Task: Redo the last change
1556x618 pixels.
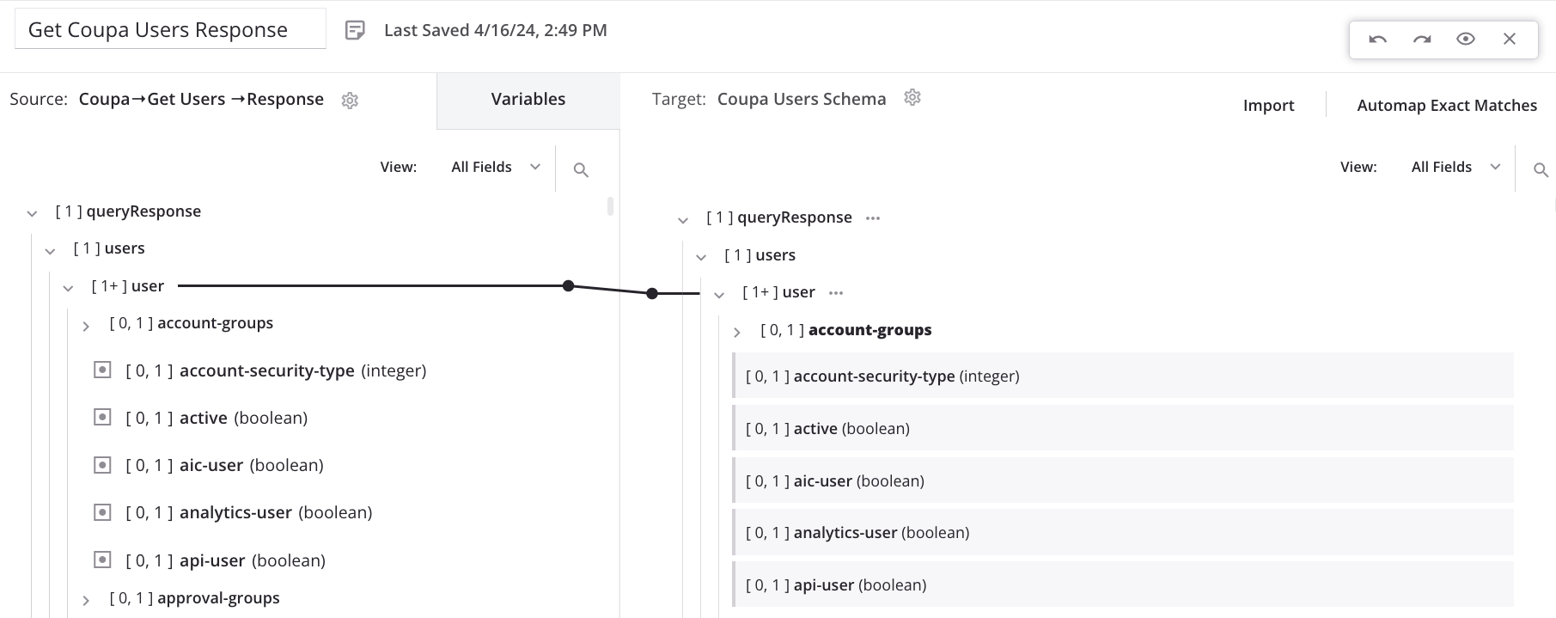Action: [1421, 39]
